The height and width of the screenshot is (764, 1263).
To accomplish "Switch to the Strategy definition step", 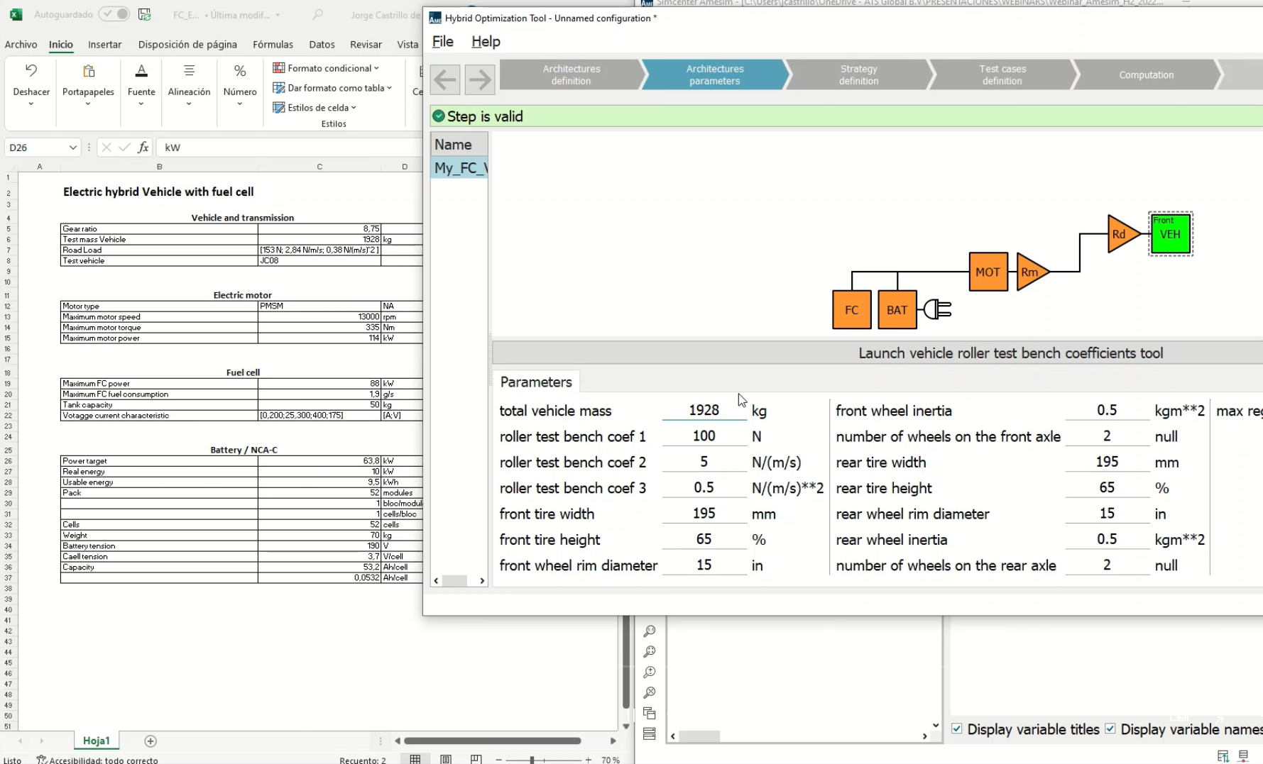I will (858, 74).
